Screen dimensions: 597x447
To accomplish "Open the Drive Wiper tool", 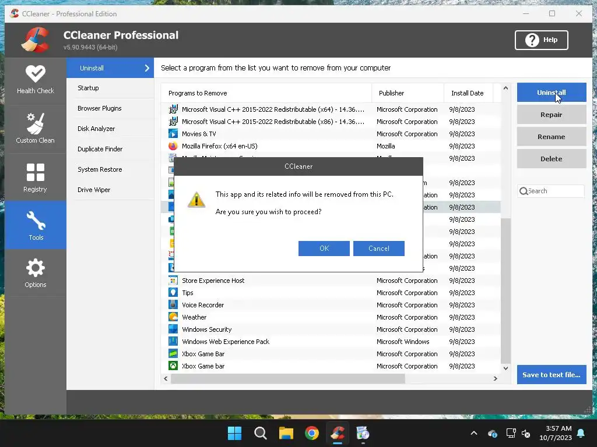I will [x=110, y=190].
